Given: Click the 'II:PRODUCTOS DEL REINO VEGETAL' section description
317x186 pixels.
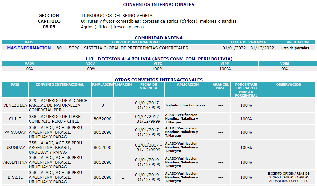Looking at the screenshot, I should tap(118, 16).
